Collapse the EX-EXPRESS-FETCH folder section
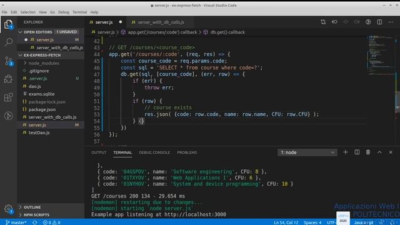400x225 pixels. click(x=21, y=55)
